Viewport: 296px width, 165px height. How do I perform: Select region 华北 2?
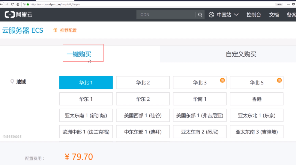143,82
